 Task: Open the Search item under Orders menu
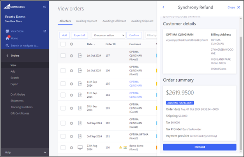click(15, 78)
